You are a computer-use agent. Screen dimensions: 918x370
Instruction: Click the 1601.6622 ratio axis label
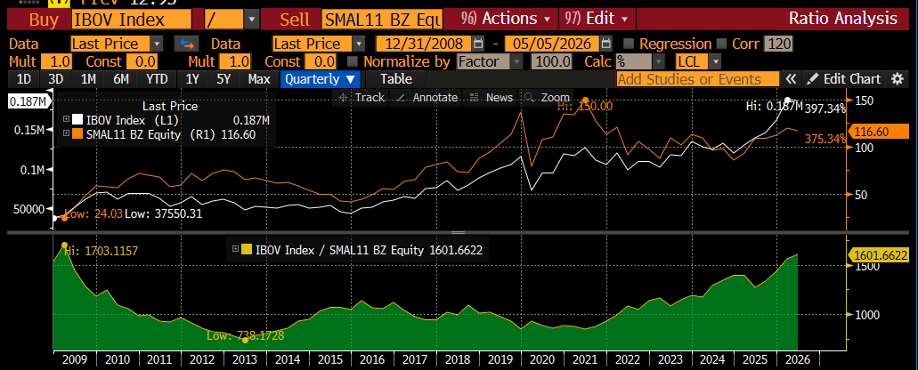(881, 255)
